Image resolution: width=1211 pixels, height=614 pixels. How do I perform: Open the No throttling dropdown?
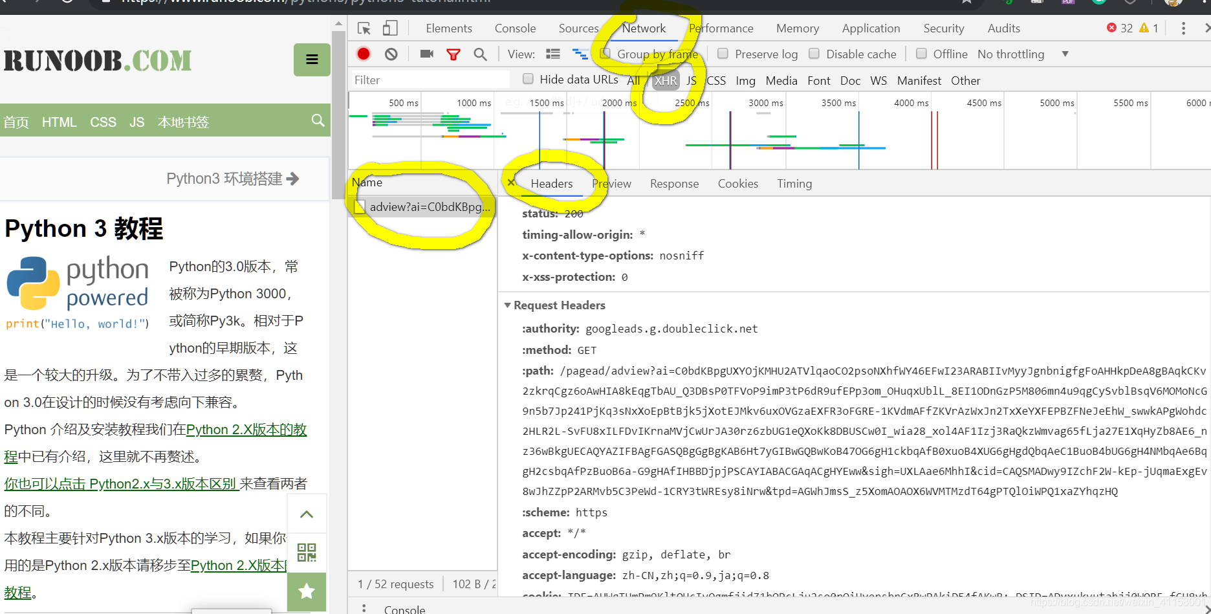pos(1023,54)
